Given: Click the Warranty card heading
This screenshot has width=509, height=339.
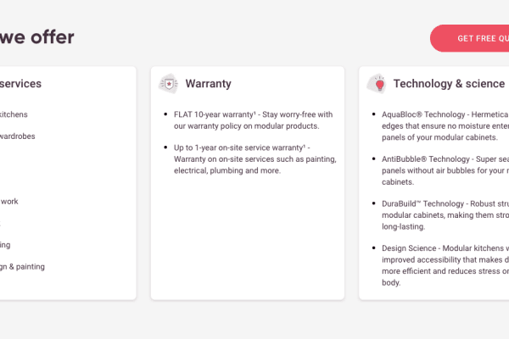Looking at the screenshot, I should (208, 84).
